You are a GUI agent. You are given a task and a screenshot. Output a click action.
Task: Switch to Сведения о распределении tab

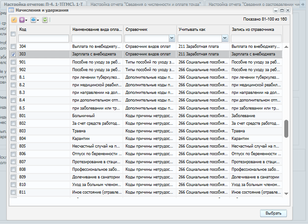point(253,4)
